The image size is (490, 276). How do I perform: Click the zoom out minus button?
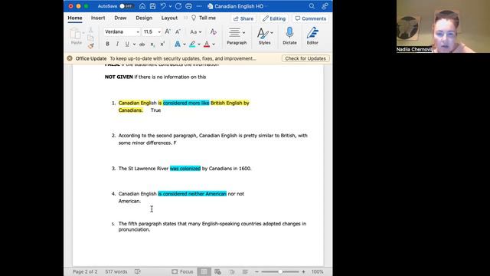(x=256, y=271)
